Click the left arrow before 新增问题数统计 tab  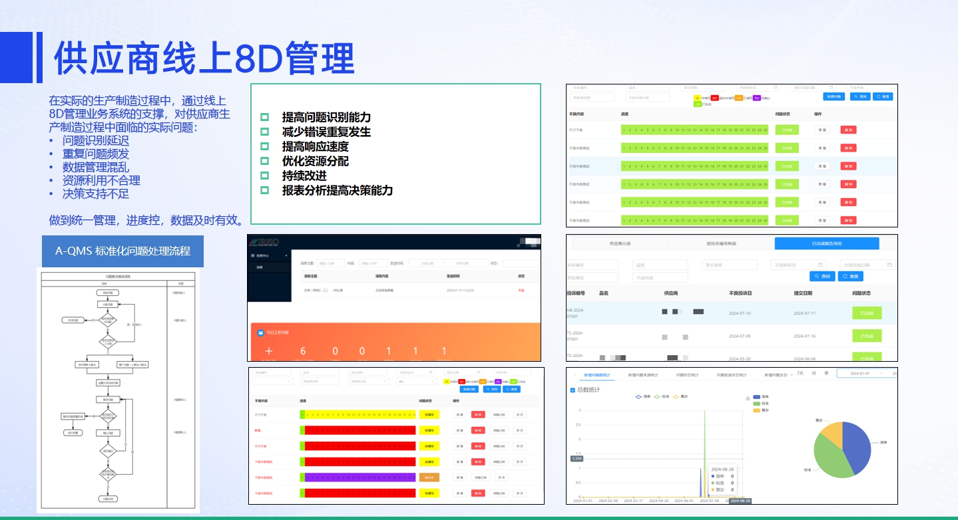575,374
